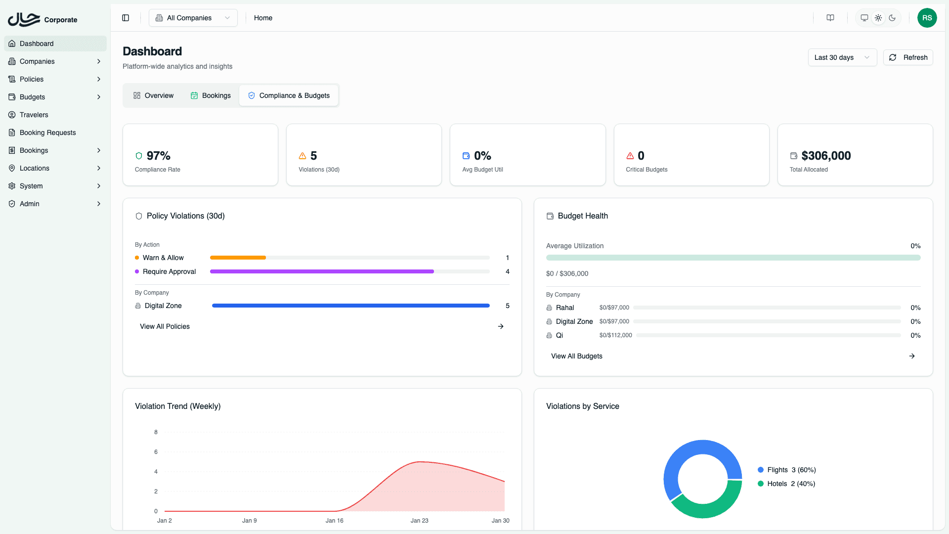Viewport: 949px width, 534px height.
Task: Open View All Budgets link
Action: (x=576, y=356)
